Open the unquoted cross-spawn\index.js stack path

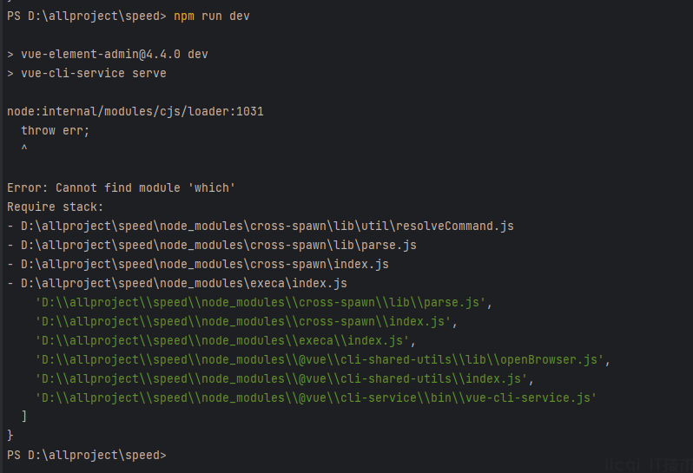click(x=205, y=264)
